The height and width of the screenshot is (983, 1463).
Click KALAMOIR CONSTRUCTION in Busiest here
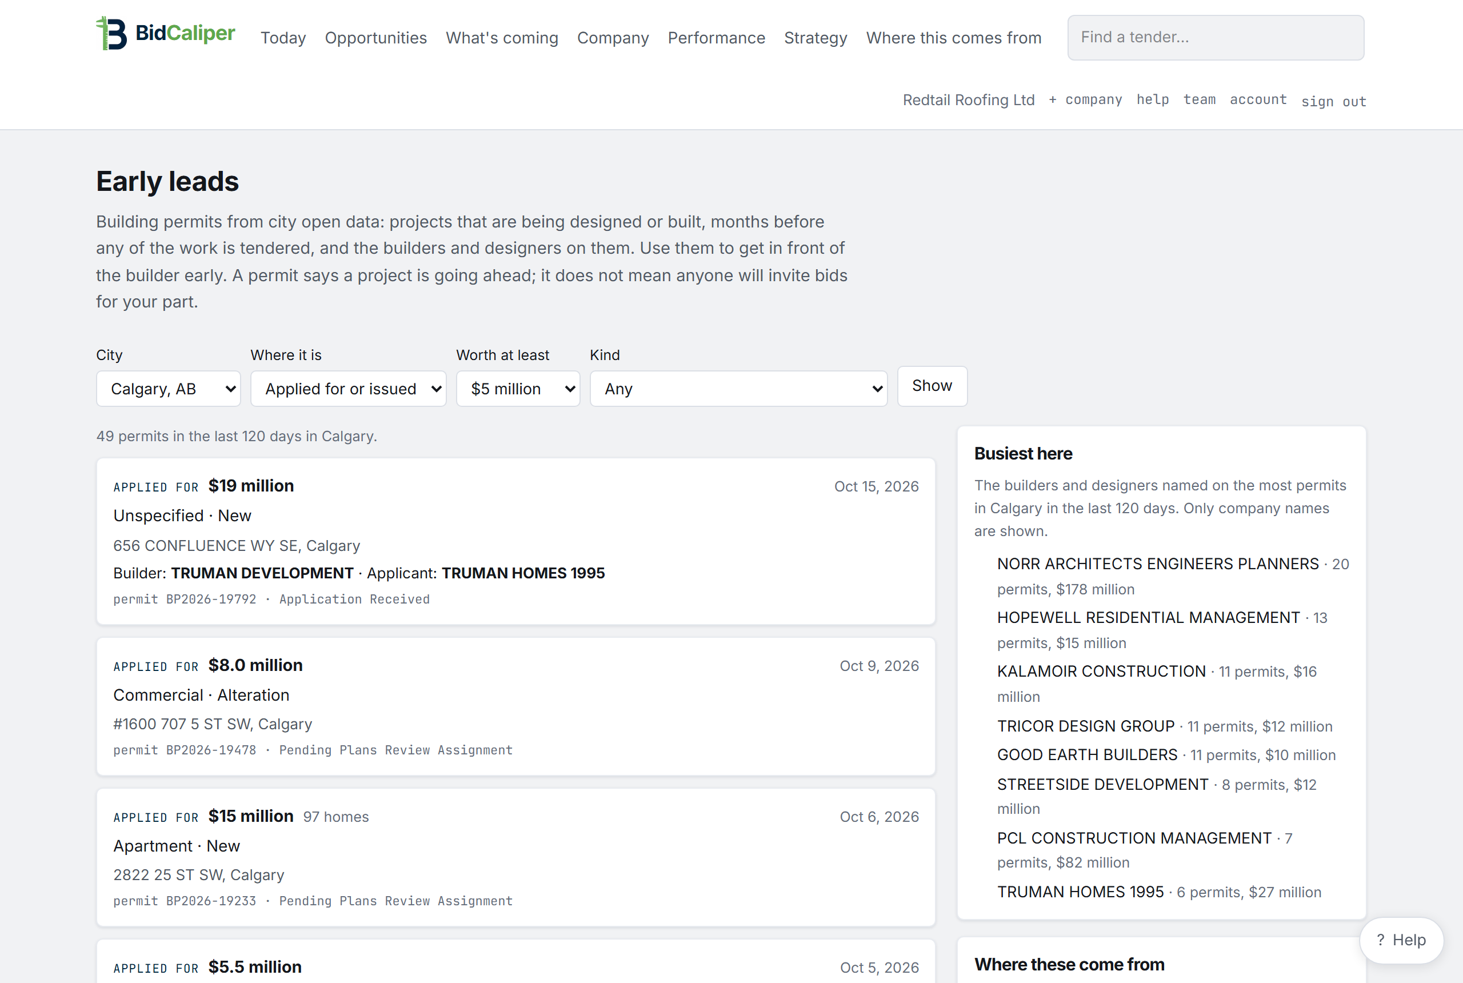point(1101,672)
